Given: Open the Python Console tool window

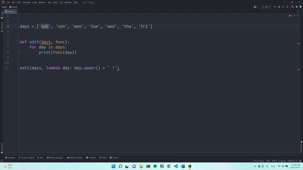Looking at the screenshot, I should point(75,158).
